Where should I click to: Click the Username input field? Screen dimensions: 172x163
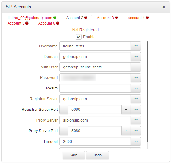pos(95,46)
